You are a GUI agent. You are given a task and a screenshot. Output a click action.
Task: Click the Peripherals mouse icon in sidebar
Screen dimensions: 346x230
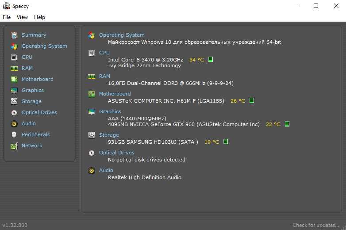(x=14, y=134)
